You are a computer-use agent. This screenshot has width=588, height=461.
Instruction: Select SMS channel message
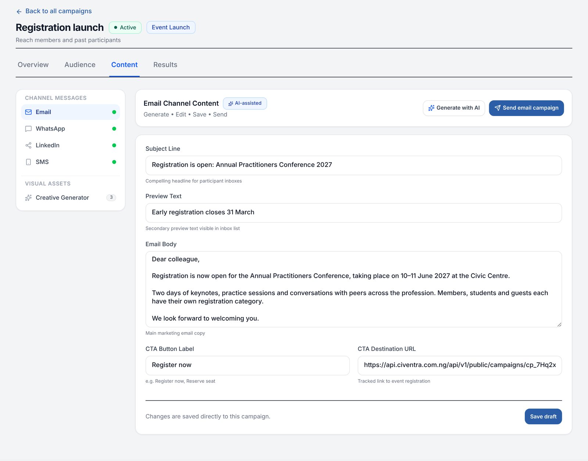(x=71, y=162)
